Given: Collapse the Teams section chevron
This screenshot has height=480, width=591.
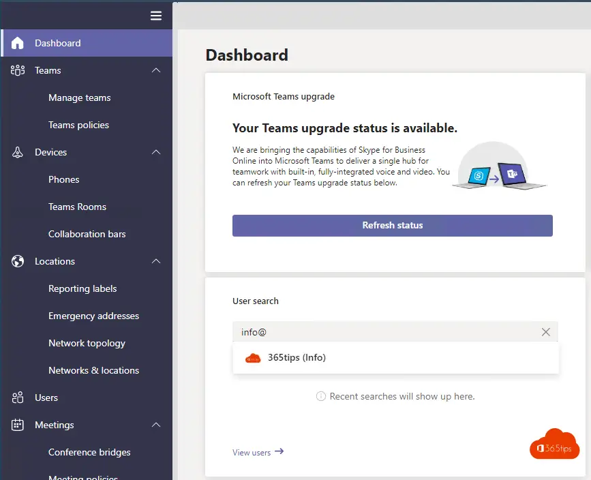Looking at the screenshot, I should tap(156, 70).
